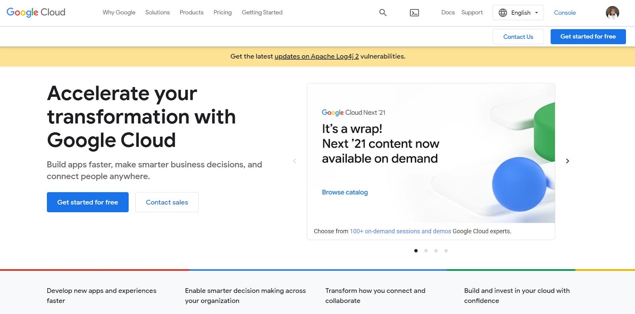Open updates on Apache Log4j 2 link
This screenshot has width=635, height=314.
(x=317, y=56)
